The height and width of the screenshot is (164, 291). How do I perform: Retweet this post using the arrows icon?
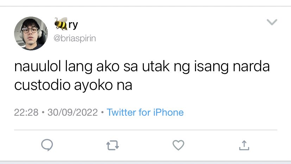click(113, 145)
